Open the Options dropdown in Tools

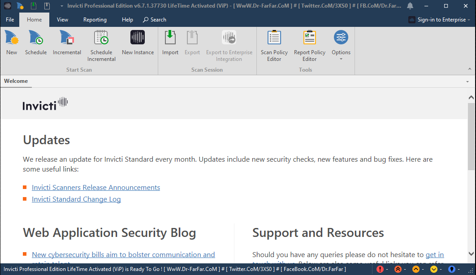tap(341, 45)
